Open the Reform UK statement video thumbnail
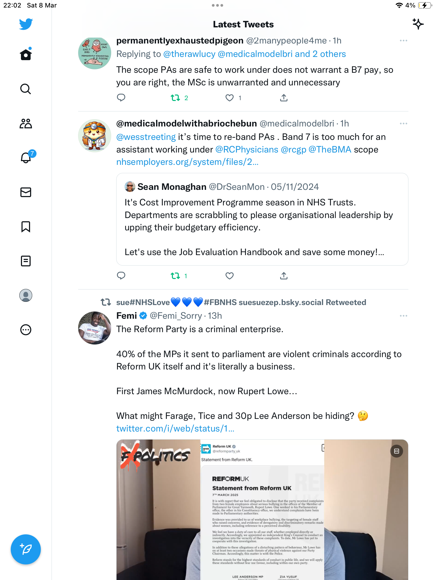 point(262,510)
